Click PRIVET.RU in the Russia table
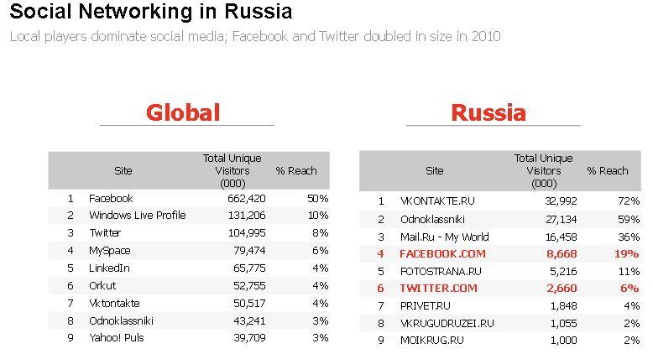653x354 pixels. [x=426, y=306]
